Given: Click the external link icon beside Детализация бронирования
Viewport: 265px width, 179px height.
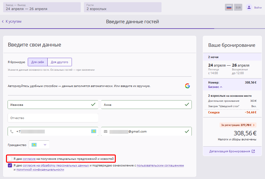Looking at the screenshot, I should [253, 151].
